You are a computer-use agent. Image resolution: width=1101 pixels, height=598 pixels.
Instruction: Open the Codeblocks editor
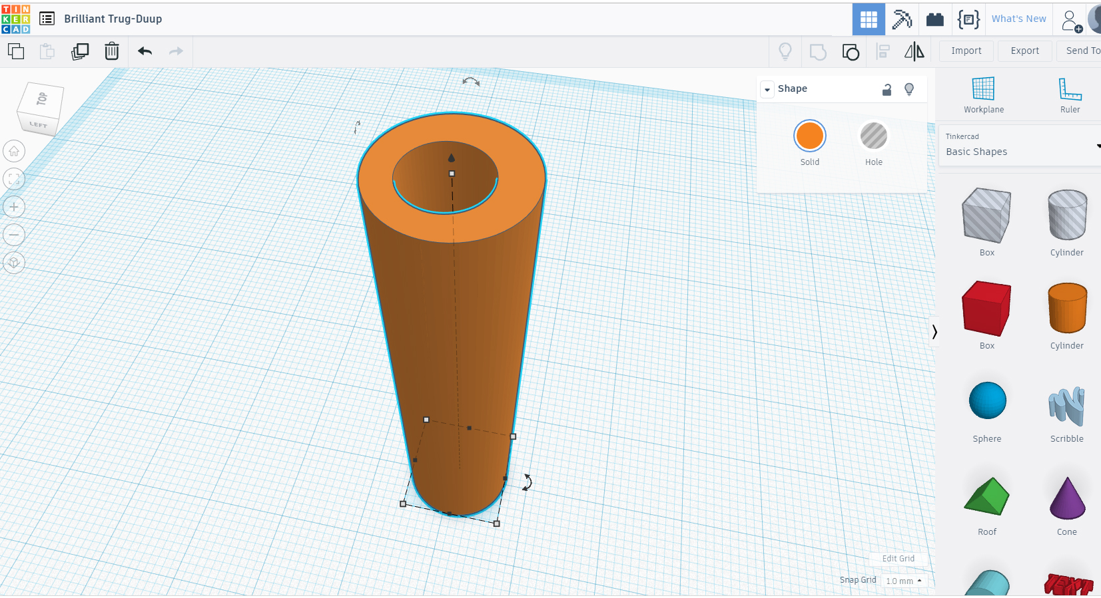point(968,19)
